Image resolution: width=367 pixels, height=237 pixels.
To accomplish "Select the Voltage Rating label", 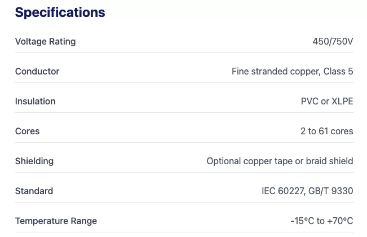I will (45, 41).
